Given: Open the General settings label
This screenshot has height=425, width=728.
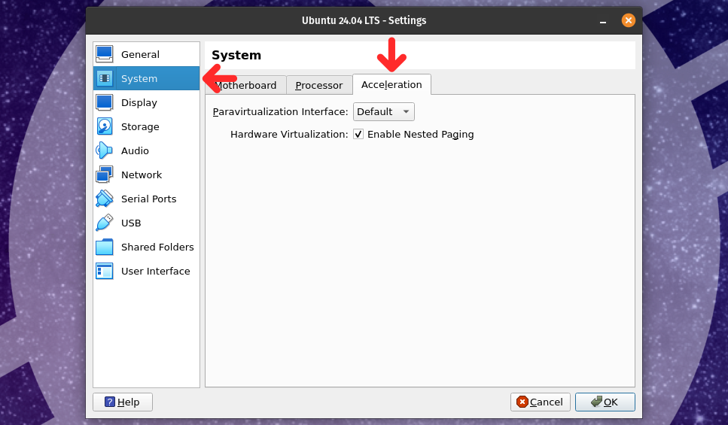Looking at the screenshot, I should click(x=140, y=54).
